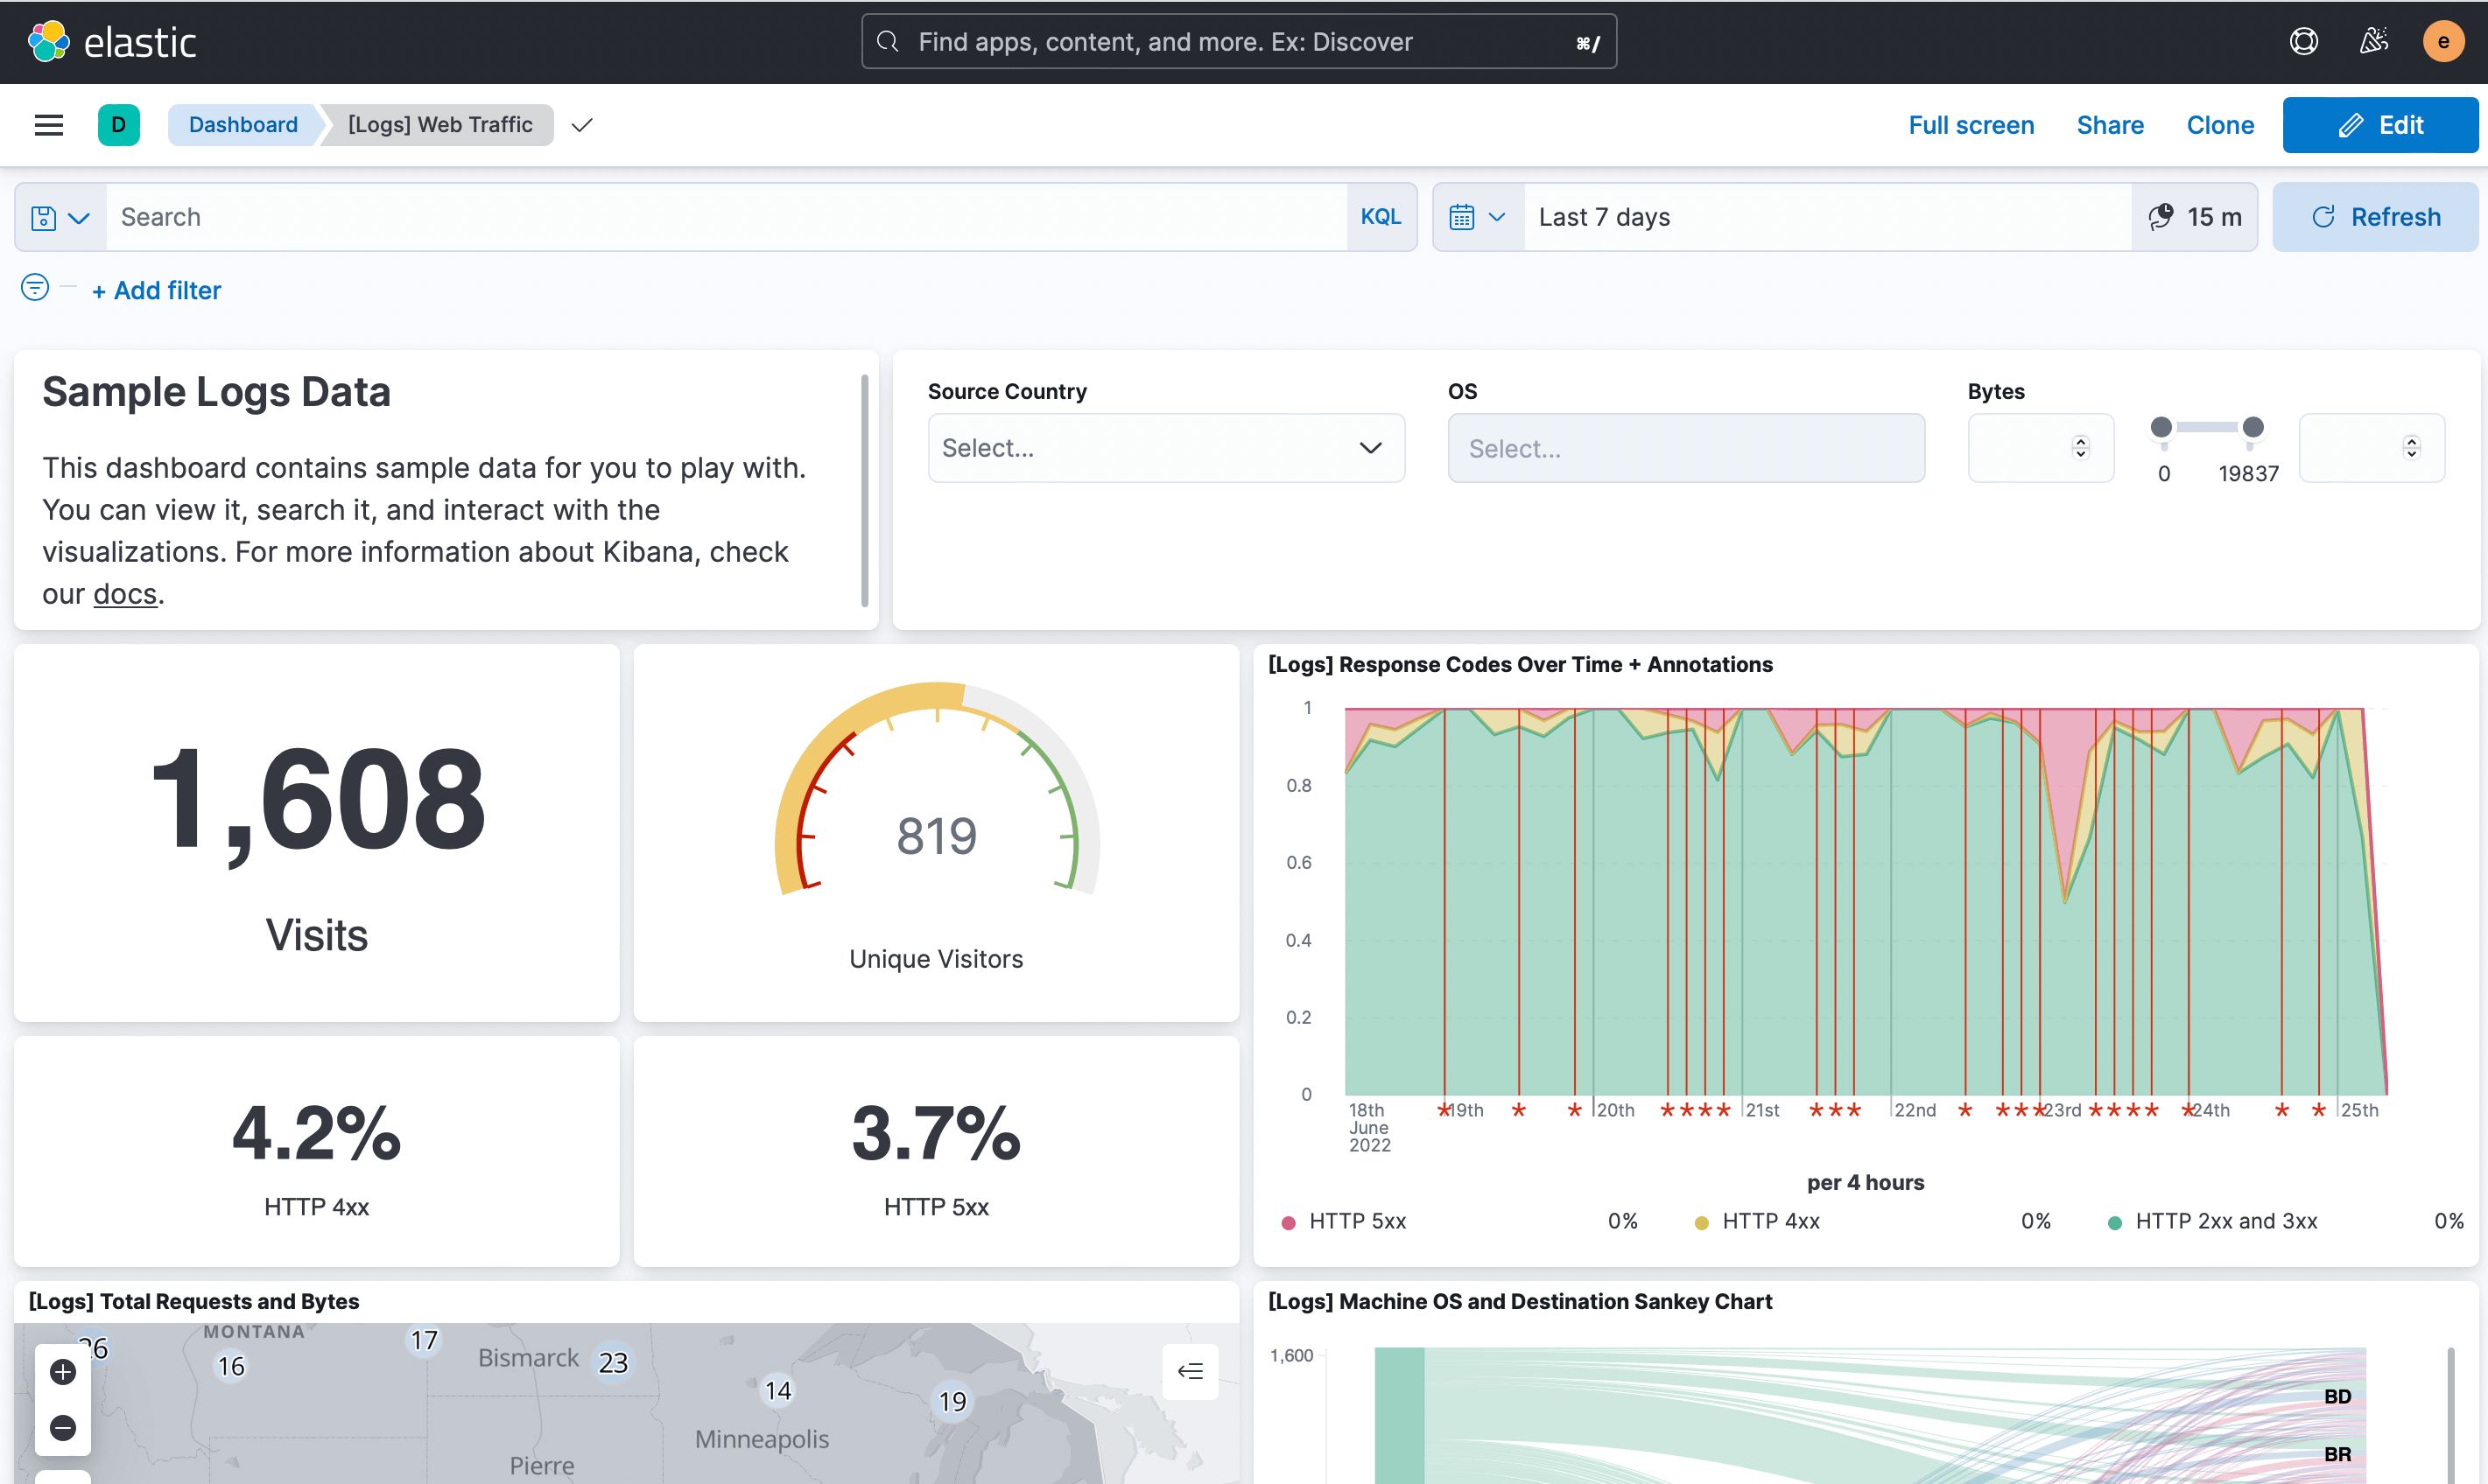This screenshot has height=1484, width=2488.
Task: Open the docs link
Action: [x=125, y=594]
